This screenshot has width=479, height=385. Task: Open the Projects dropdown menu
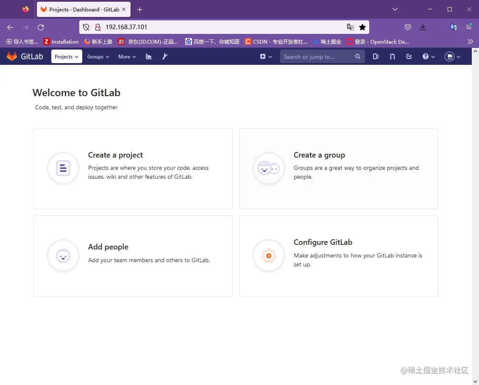[67, 56]
